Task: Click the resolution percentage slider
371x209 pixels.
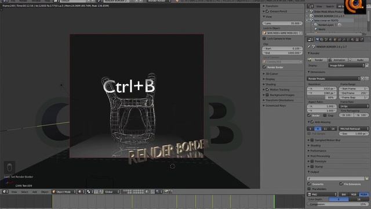Action: (322, 98)
